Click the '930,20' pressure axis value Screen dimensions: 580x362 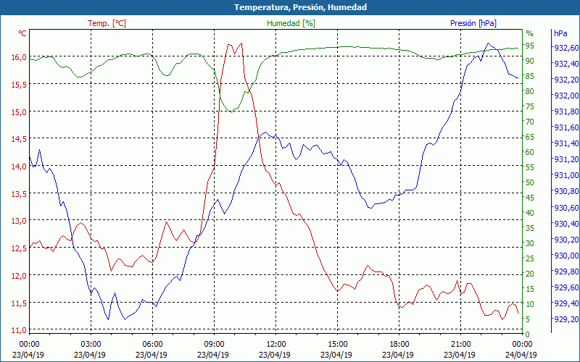(566, 240)
